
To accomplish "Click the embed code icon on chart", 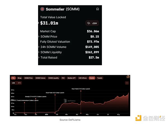I will [x=127, y=83].
